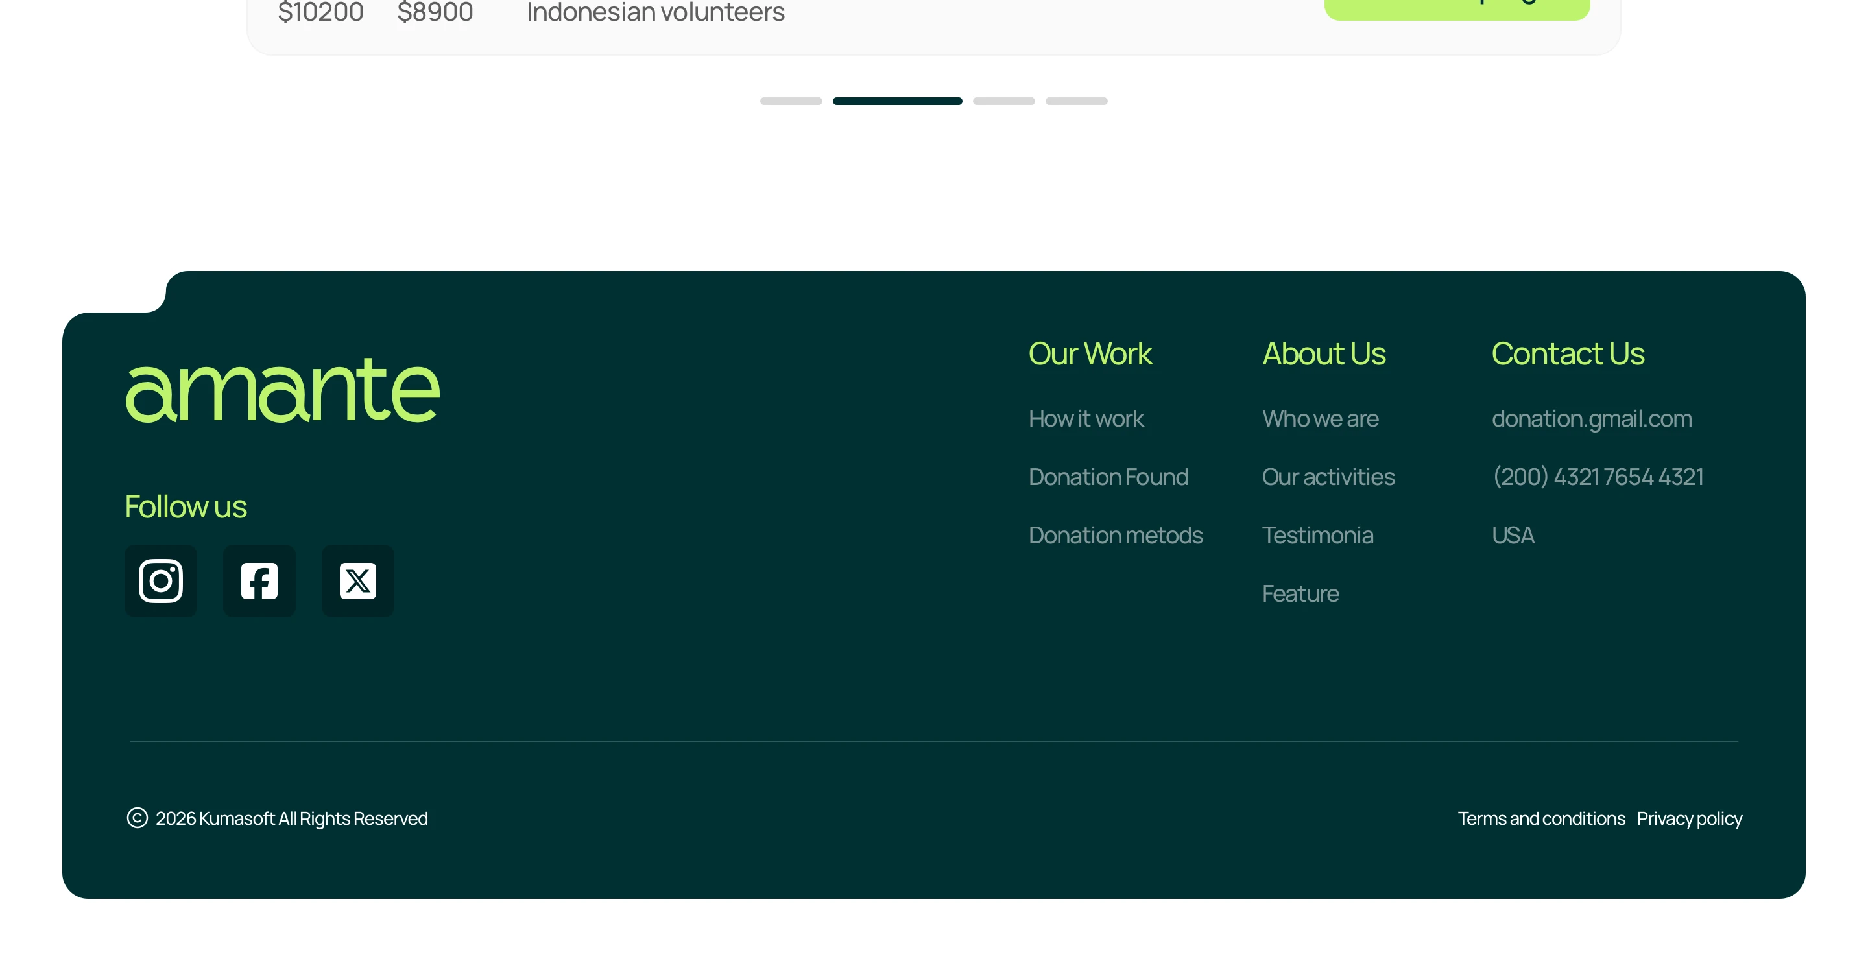Screen dimensions: 1868x961
Task: Click the About Us footer heading
Action: tap(1323, 353)
